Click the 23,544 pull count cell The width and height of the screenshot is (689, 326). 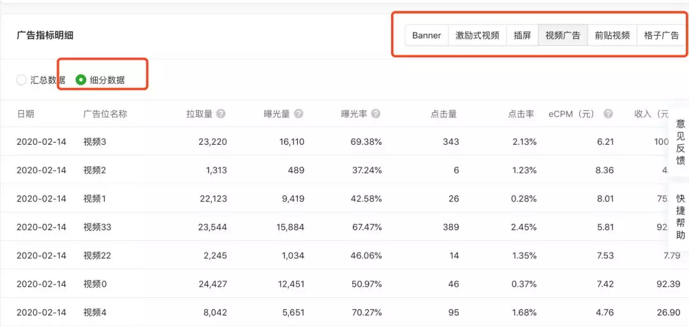(212, 227)
